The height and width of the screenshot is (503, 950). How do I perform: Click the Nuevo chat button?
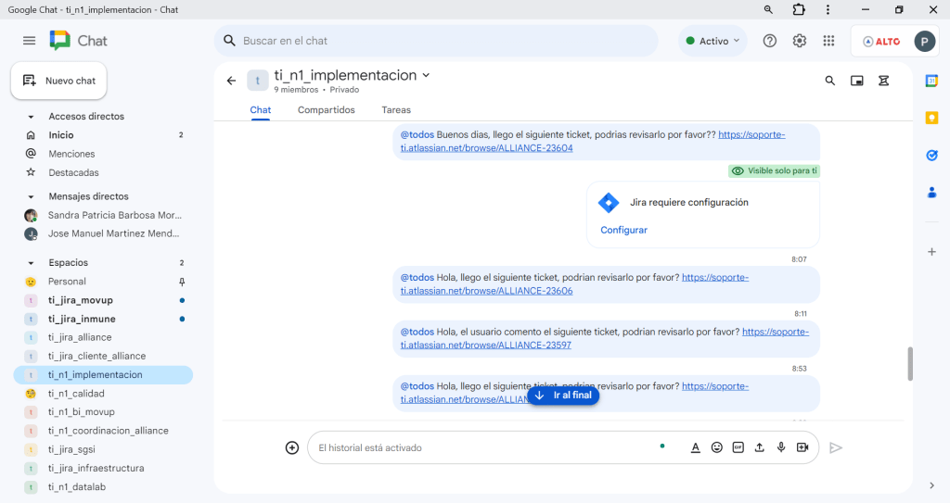59,81
